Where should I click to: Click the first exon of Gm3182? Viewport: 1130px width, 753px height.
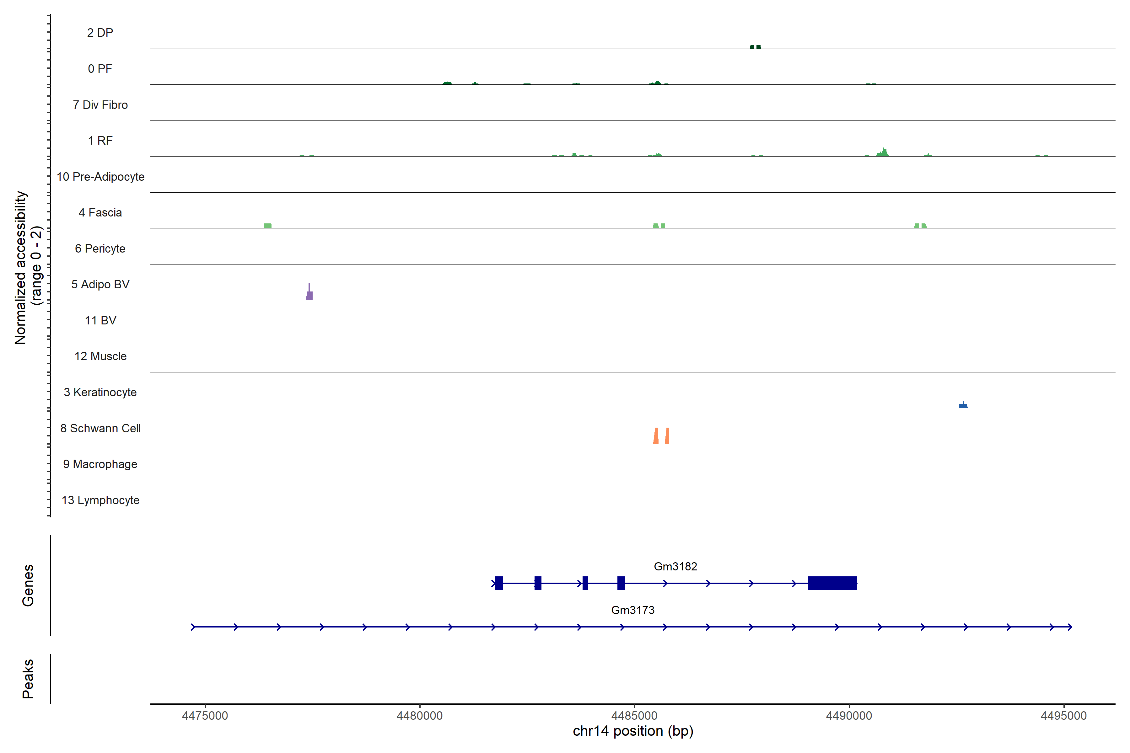coord(499,583)
